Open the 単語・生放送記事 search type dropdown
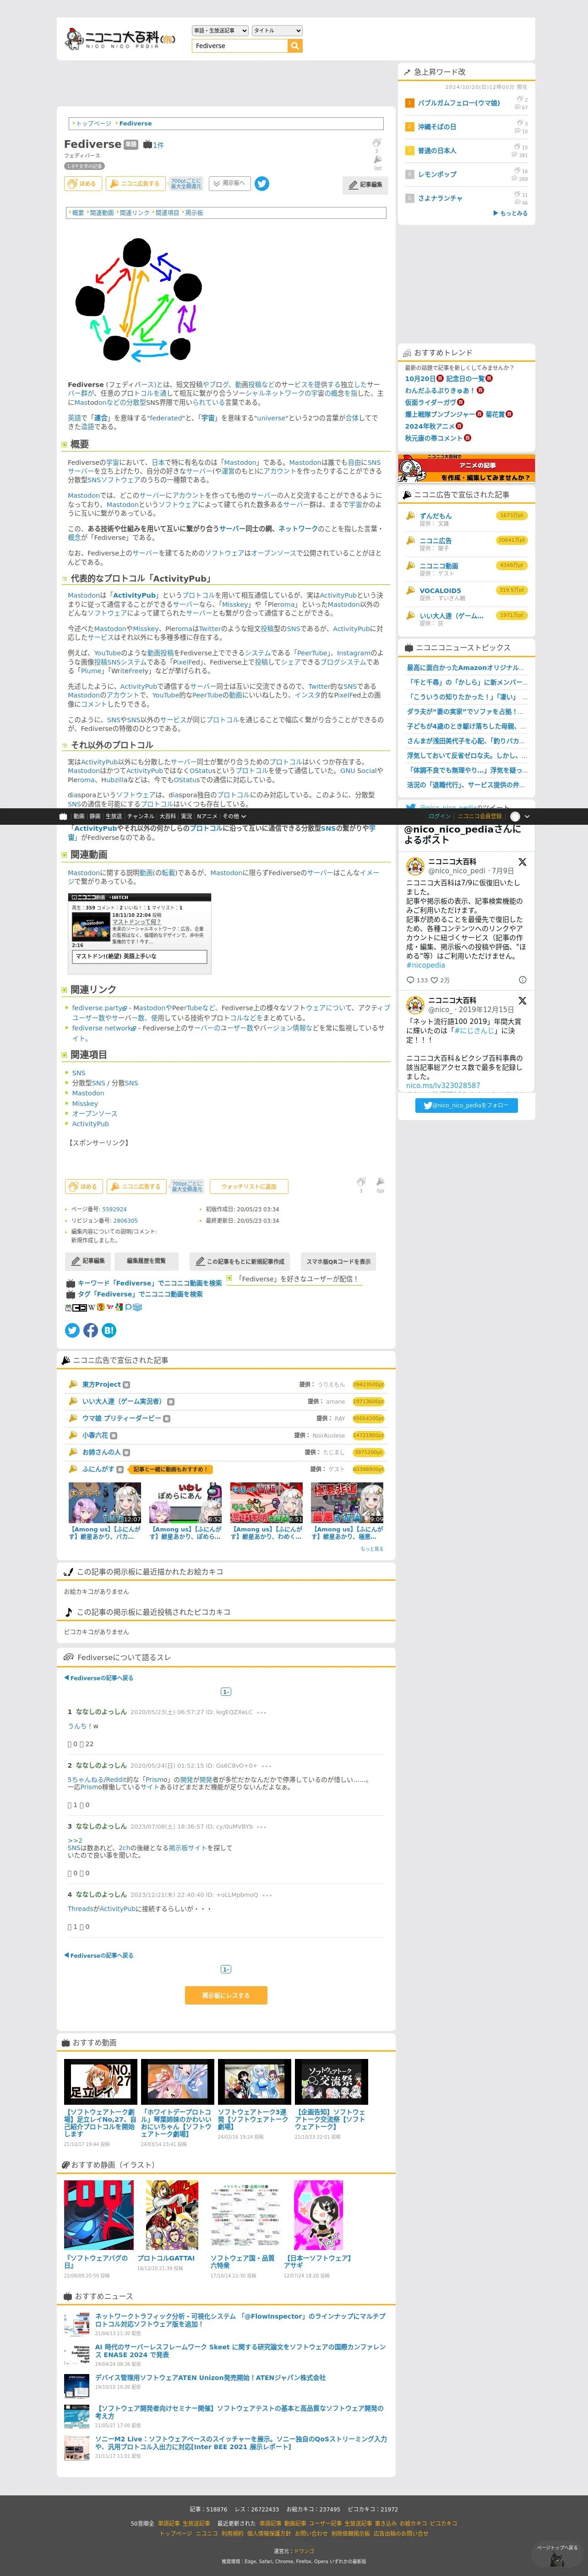This screenshot has width=588, height=2576. (x=220, y=30)
